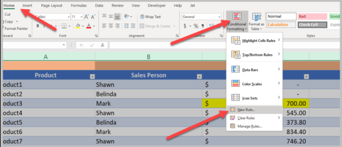Open the Product column filter dropdown
The width and height of the screenshot is (342, 147).
click(93, 77)
